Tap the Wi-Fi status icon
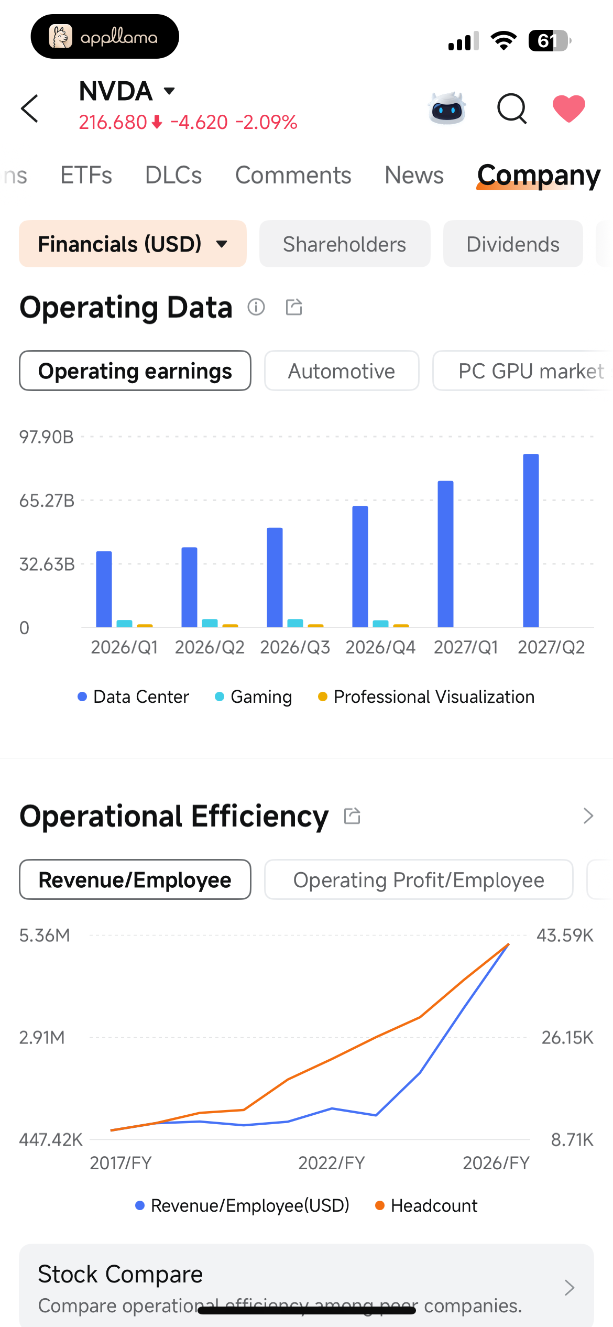The height and width of the screenshot is (1327, 613). click(x=503, y=41)
